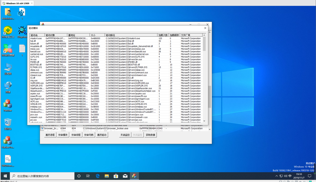Select the mcupdate.dll driver row

point(116,46)
